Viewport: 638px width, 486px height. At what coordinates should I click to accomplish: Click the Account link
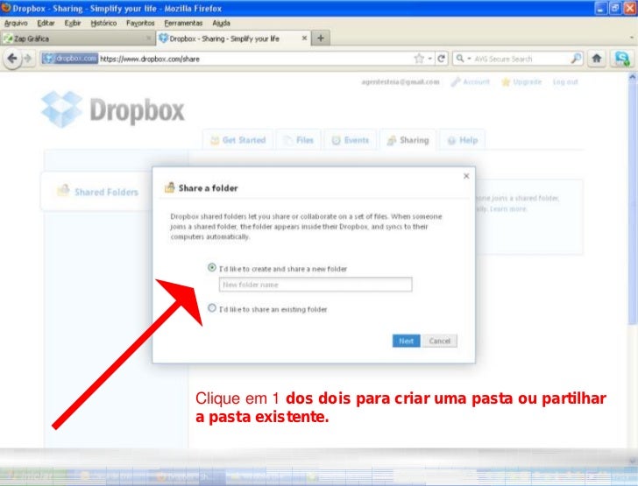pos(471,81)
